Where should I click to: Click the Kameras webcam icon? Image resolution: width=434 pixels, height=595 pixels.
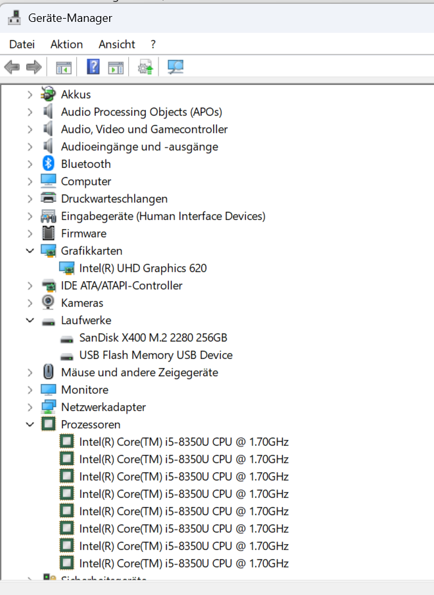48,302
